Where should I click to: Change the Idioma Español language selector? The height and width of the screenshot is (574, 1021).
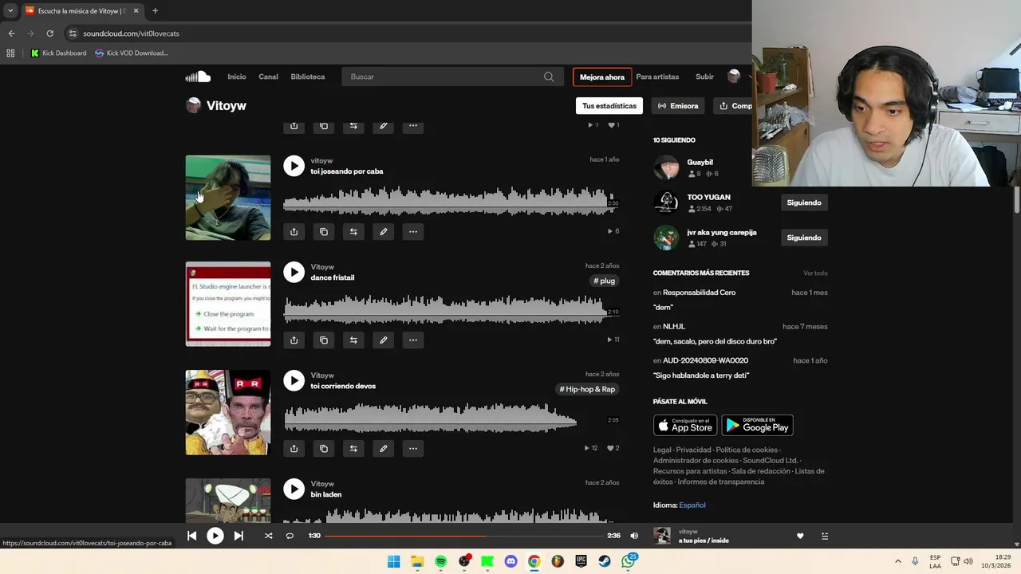point(692,505)
